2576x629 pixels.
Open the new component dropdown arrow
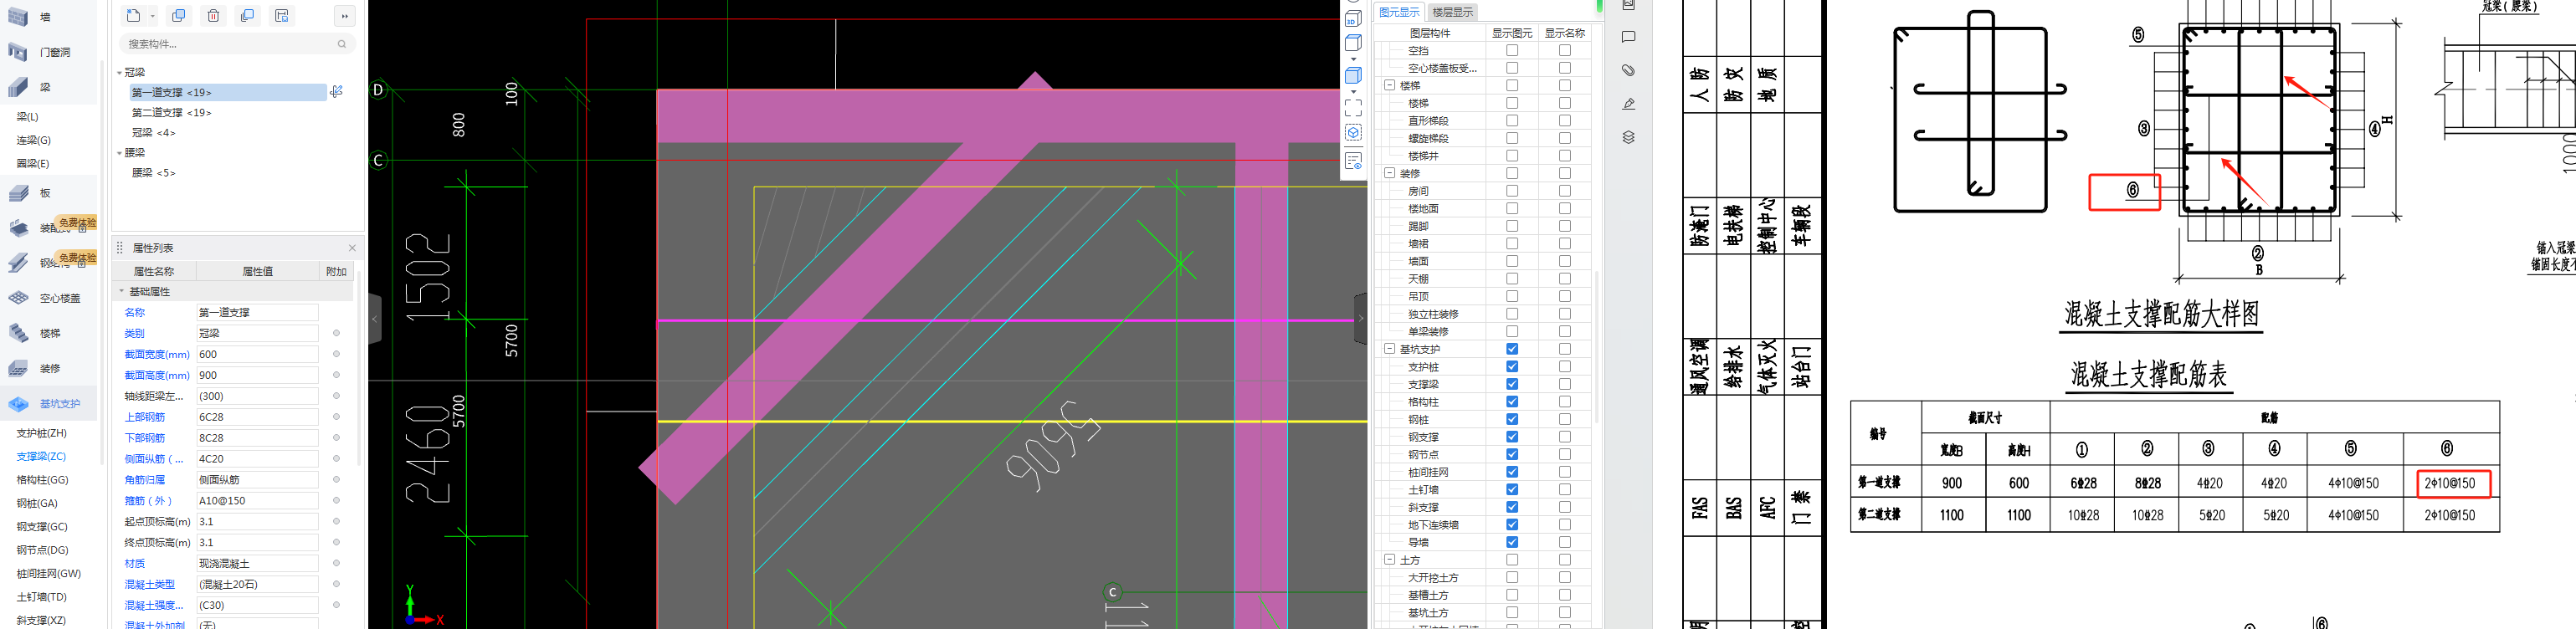tap(153, 16)
